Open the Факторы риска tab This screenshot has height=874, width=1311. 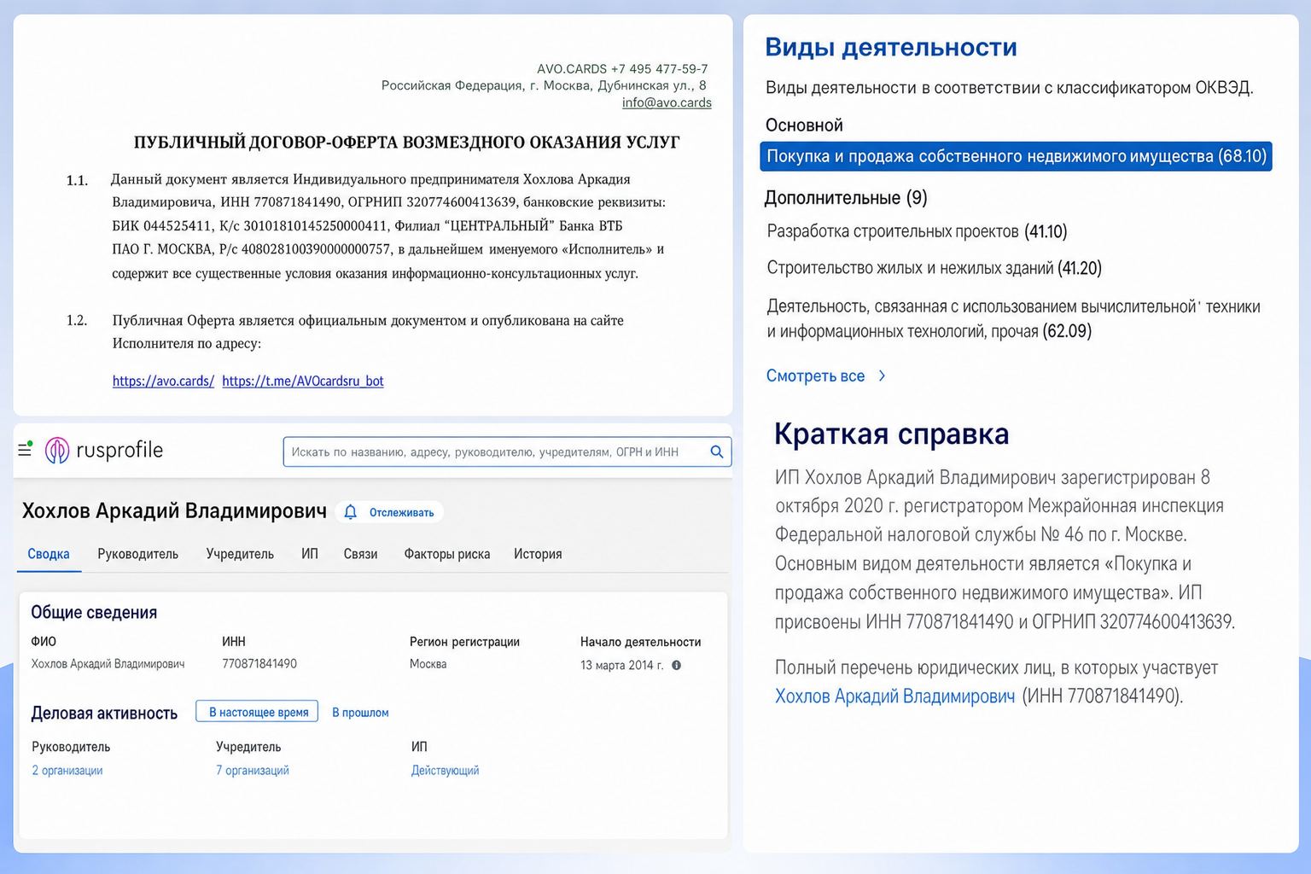tap(447, 554)
